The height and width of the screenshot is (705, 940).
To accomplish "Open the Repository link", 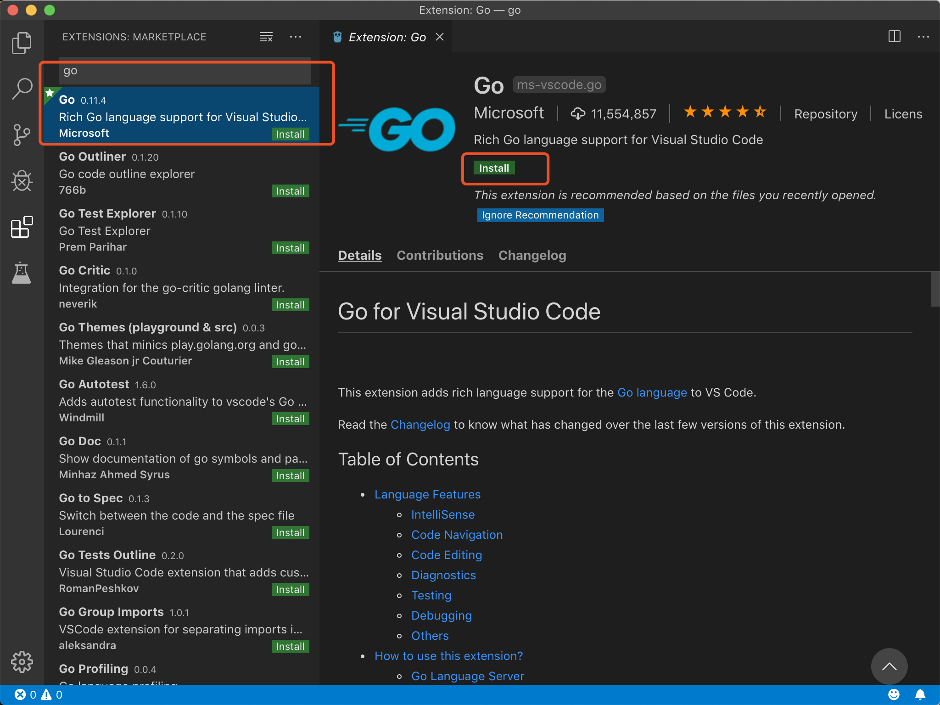I will [826, 114].
